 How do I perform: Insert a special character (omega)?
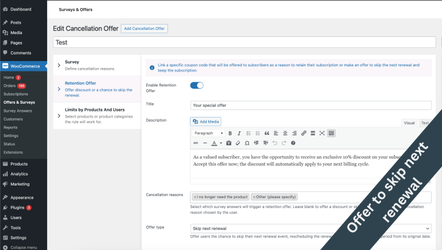point(247,143)
